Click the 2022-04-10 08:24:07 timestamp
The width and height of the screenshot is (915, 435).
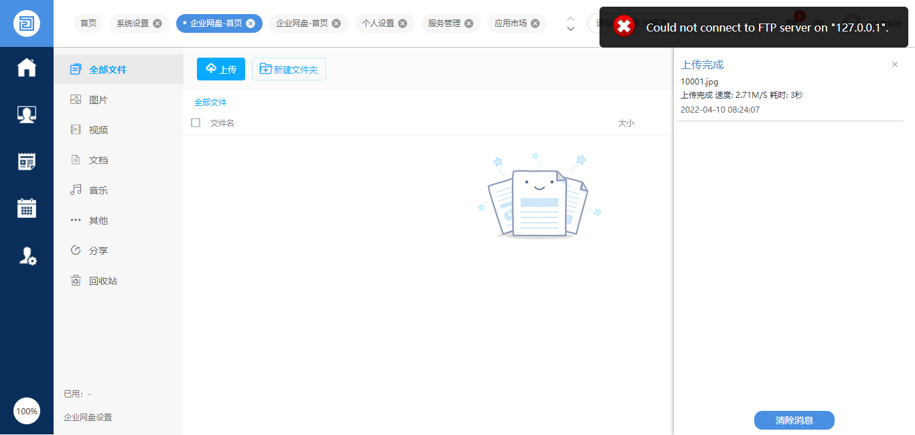point(720,109)
